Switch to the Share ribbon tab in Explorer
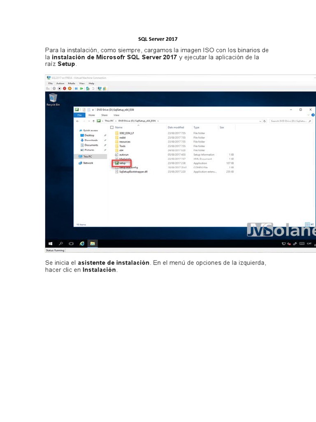316x422 pixels. pos(105,115)
